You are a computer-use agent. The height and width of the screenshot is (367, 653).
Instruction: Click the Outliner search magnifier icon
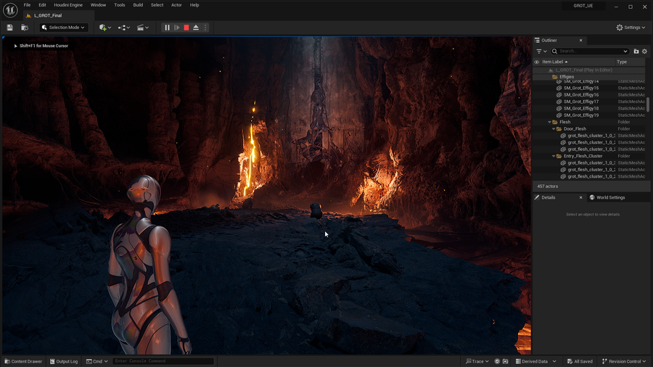555,51
